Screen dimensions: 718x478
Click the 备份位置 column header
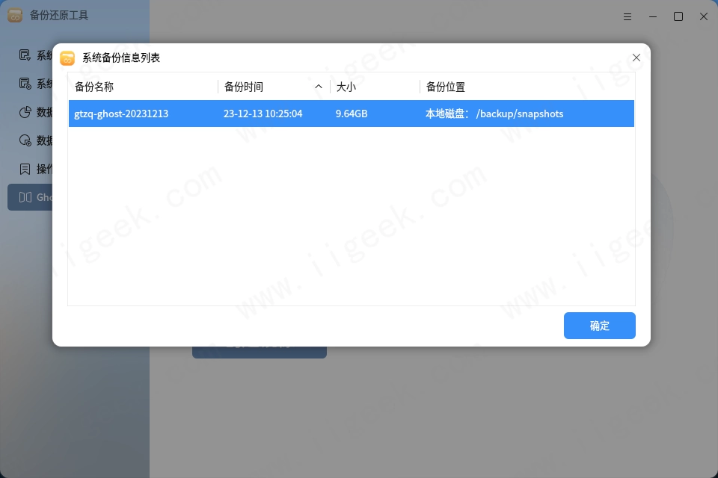(446, 86)
